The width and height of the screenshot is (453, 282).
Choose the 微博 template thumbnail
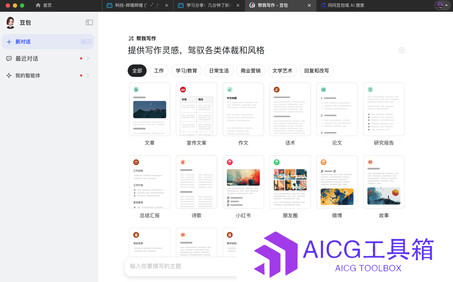337,182
